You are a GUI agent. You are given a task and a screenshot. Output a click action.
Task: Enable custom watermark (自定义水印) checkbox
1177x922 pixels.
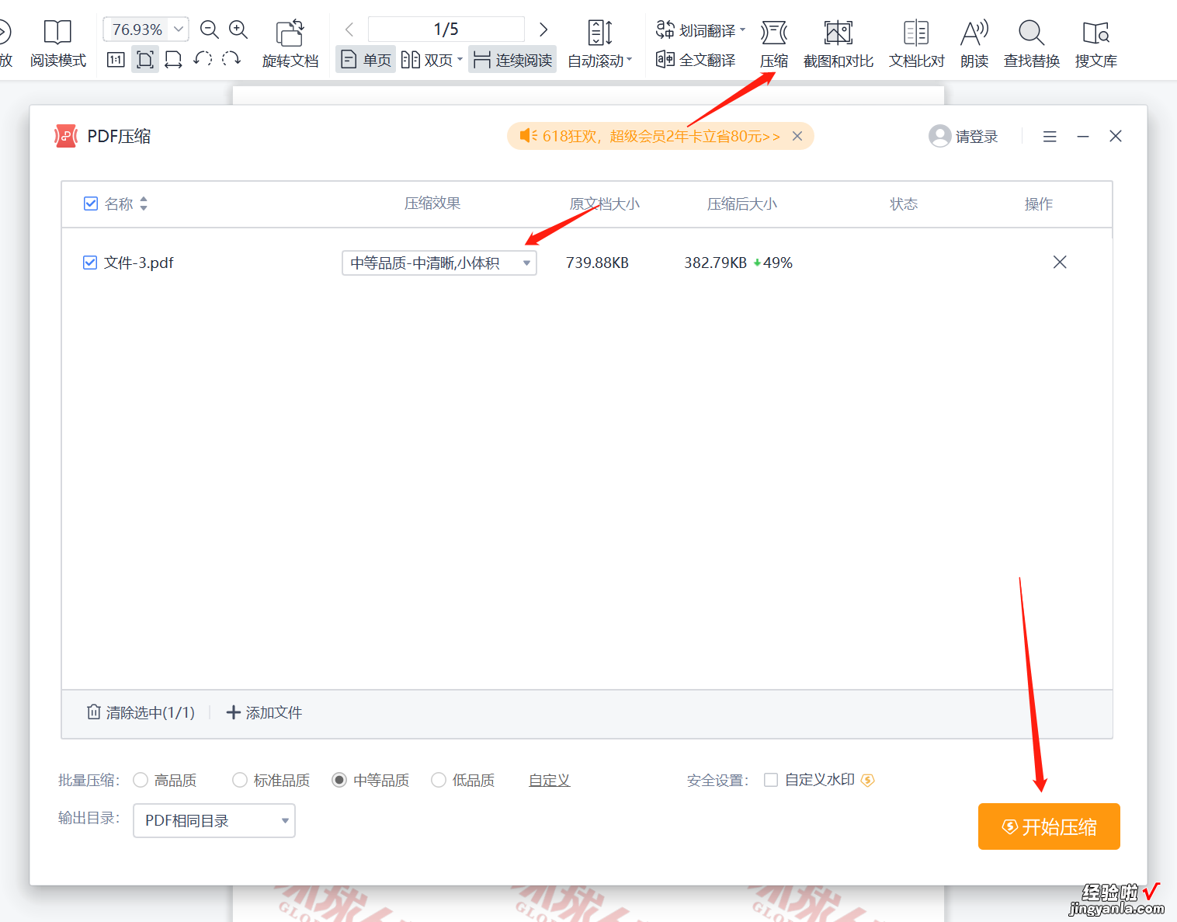(771, 780)
